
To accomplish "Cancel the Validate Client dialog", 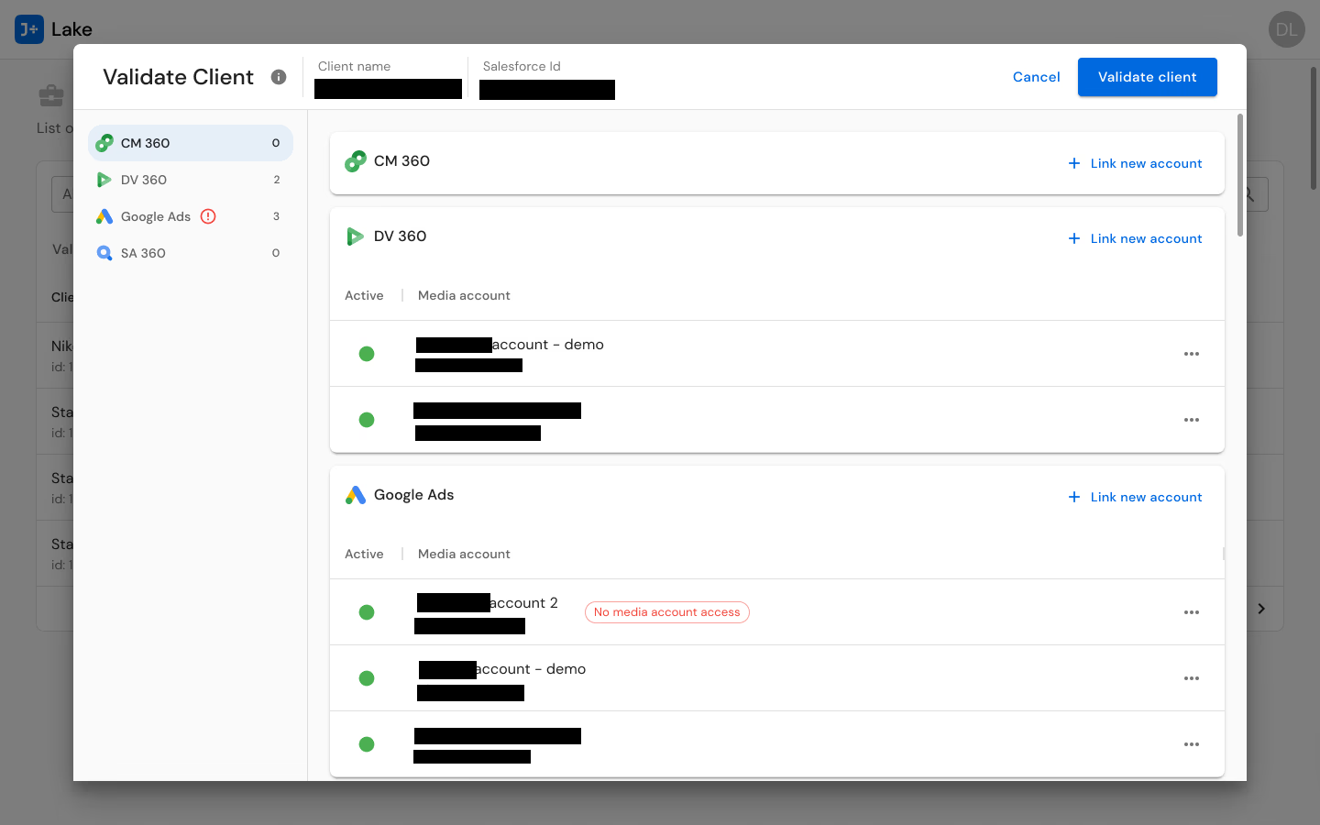I will [1036, 77].
